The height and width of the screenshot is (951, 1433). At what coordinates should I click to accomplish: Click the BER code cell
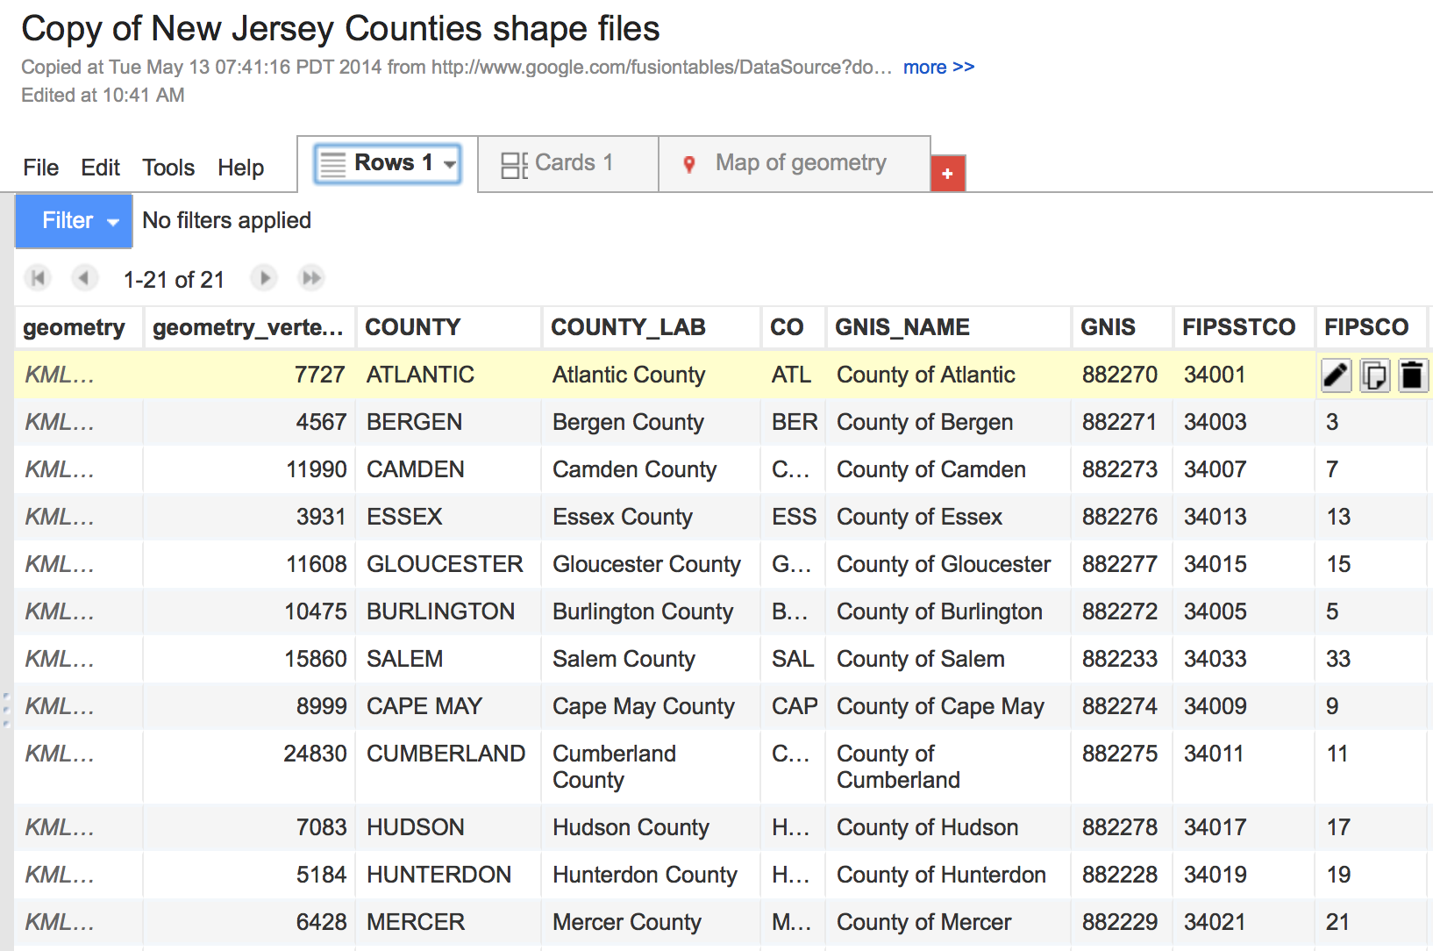pyautogui.click(x=794, y=422)
